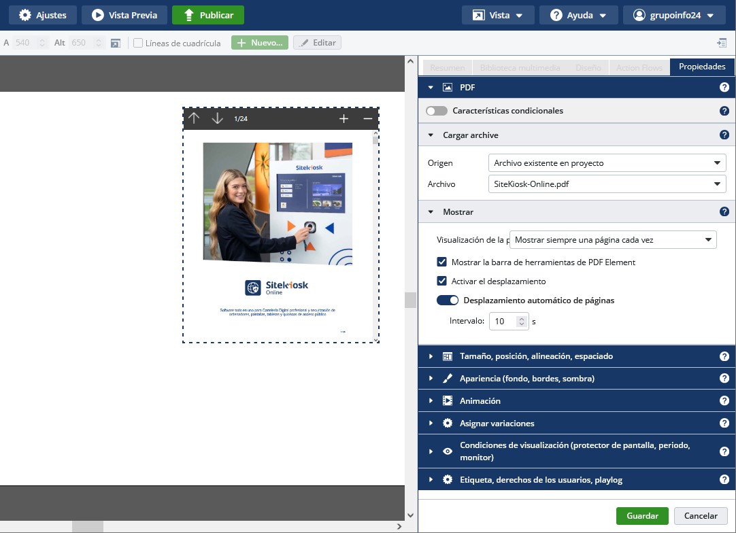
Task: Zoom in with the PDF plus icon
Action: tap(344, 119)
